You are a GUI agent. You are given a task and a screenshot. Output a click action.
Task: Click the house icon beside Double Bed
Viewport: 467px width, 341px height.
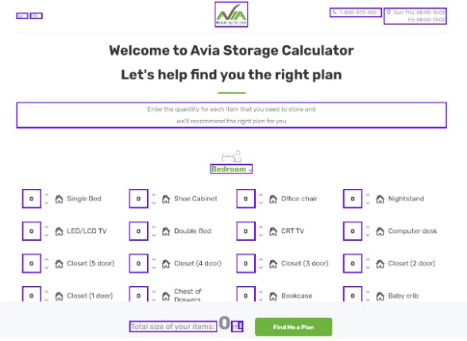pyautogui.click(x=166, y=231)
